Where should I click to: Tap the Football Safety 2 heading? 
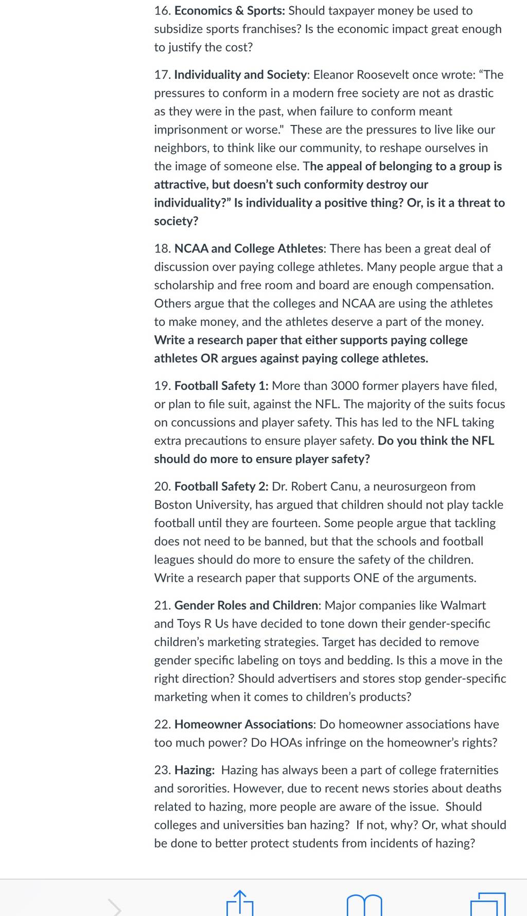pyautogui.click(x=221, y=487)
